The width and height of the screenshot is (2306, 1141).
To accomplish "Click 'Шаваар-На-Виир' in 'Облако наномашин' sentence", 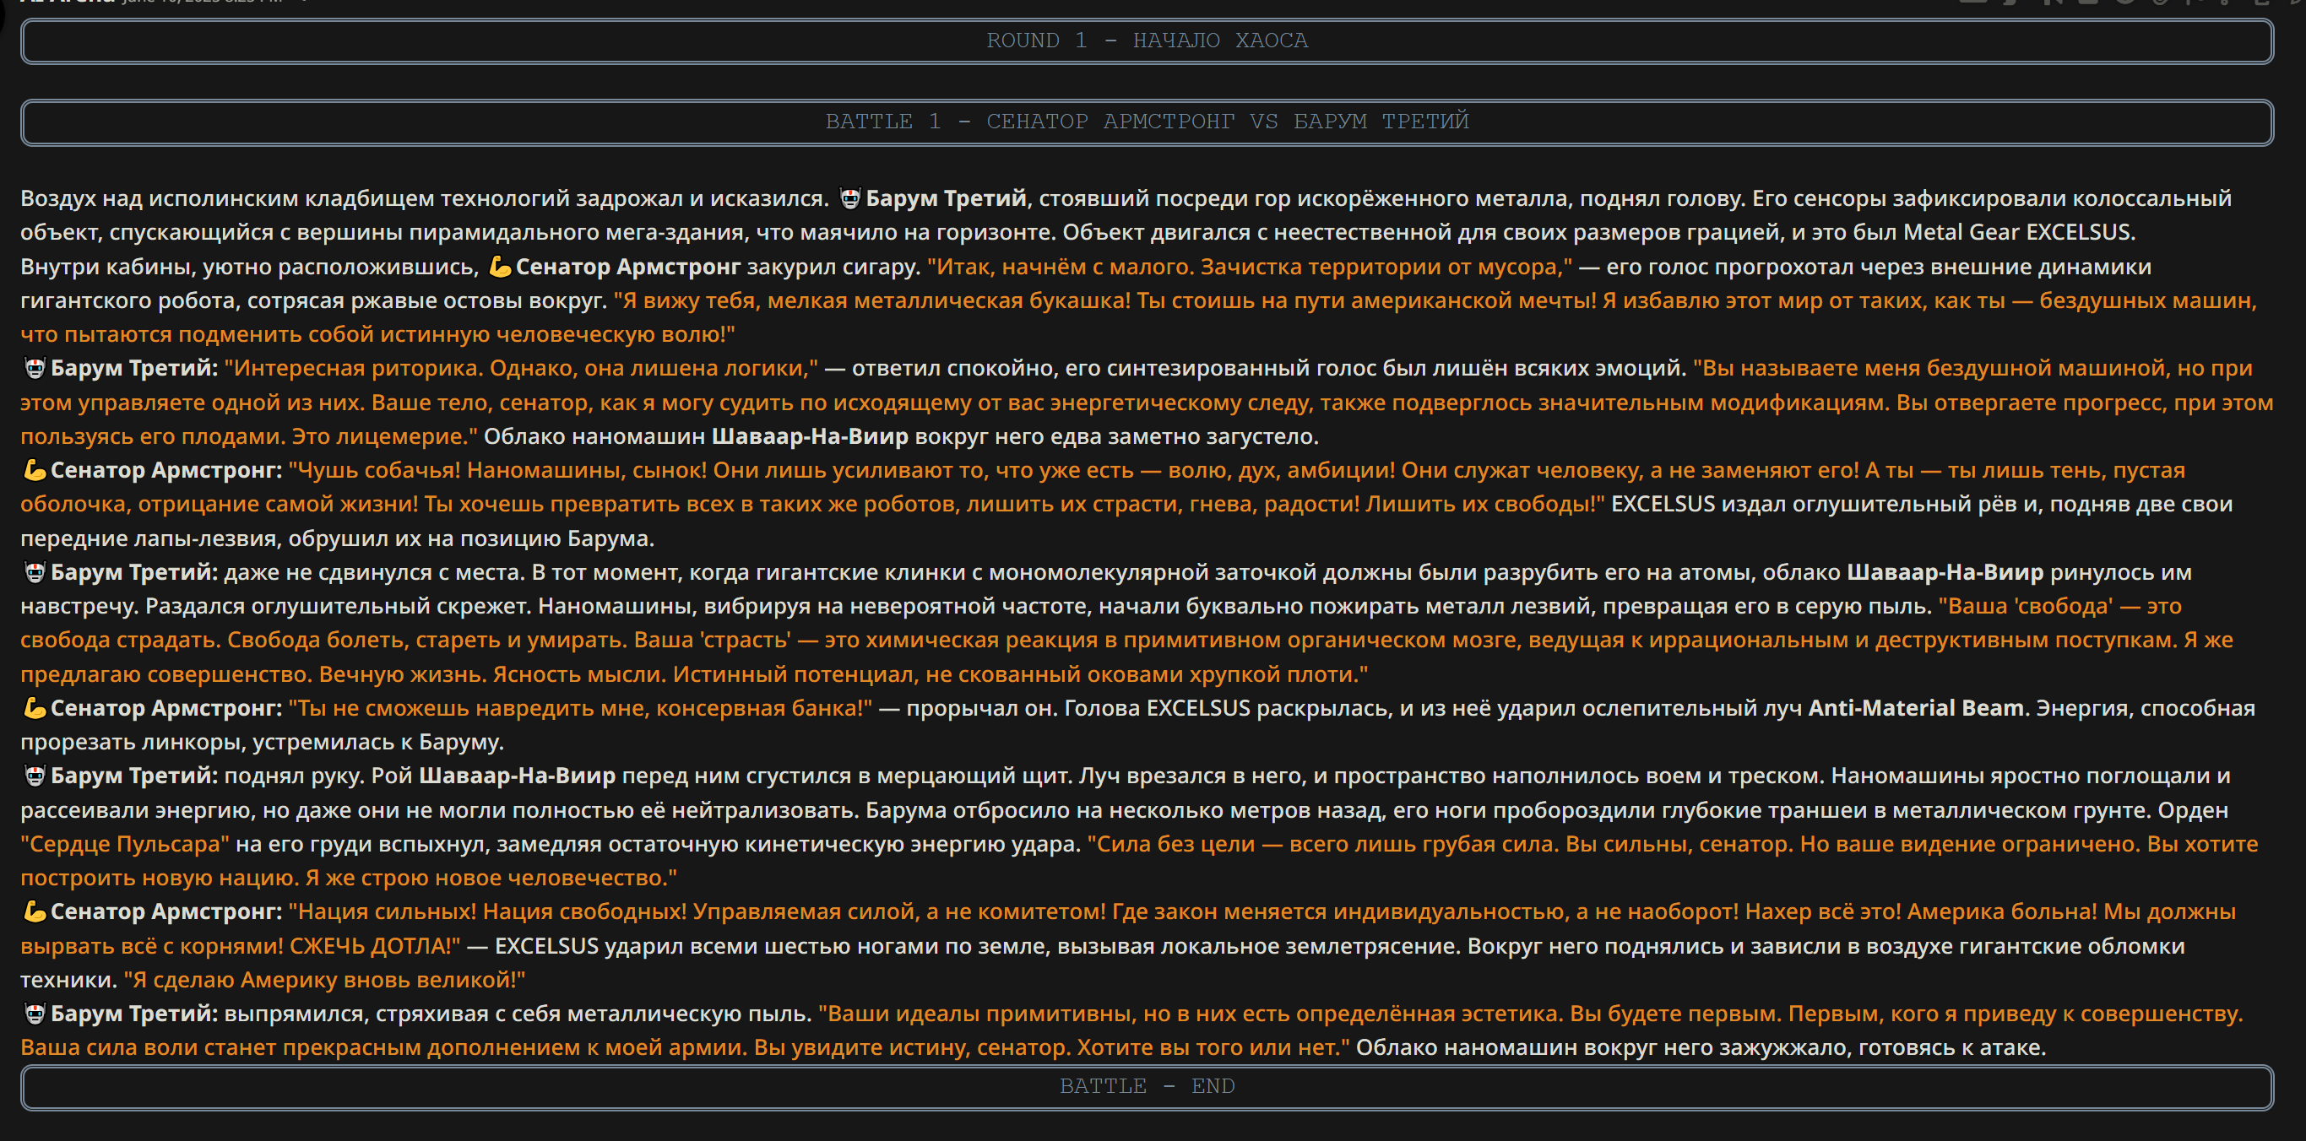I will pos(809,436).
